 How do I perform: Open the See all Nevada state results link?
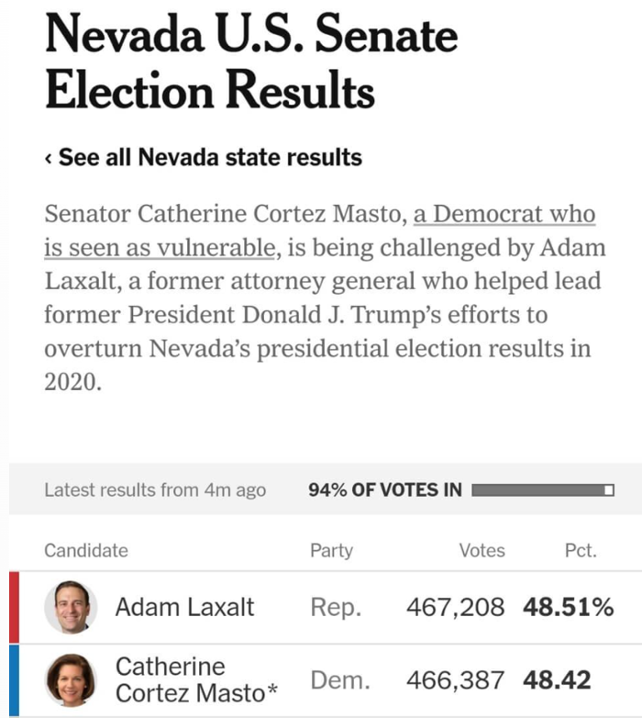click(x=210, y=158)
